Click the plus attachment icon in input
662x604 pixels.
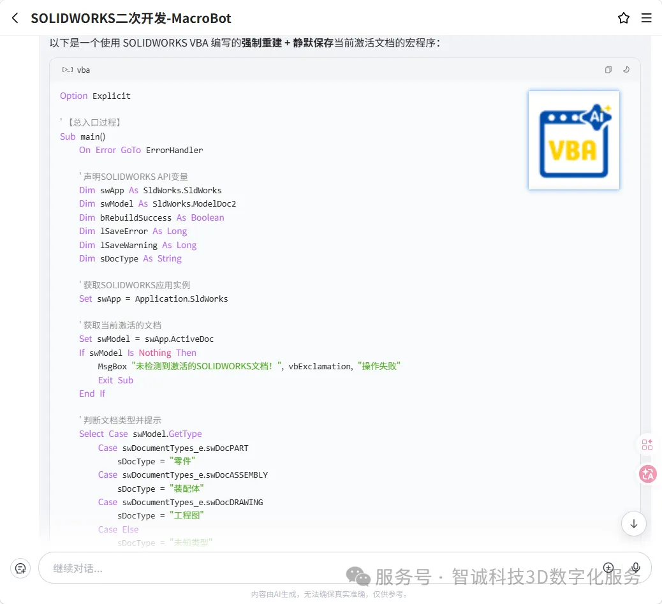coord(608,568)
